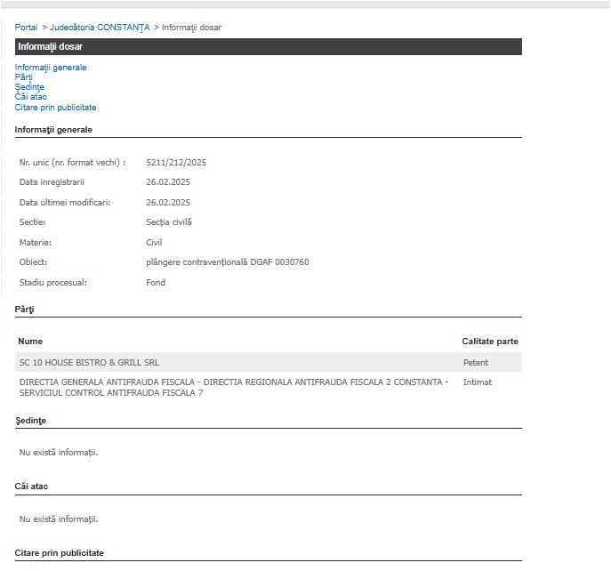
Task: Click 'Nu există informaţii.' under Căi atac
Action: click(59, 519)
